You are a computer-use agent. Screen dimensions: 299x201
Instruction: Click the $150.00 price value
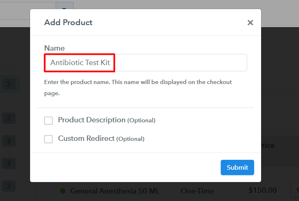tap(263, 190)
